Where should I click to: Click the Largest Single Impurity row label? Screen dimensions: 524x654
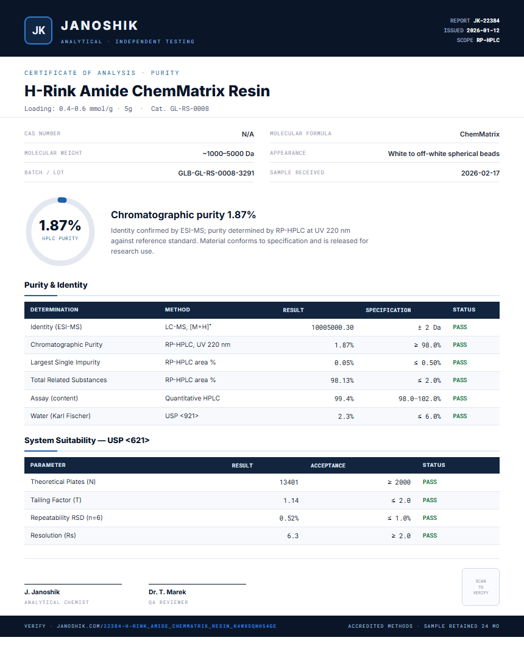(65, 362)
